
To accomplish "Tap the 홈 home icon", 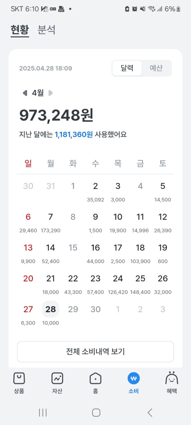I will [95, 378].
